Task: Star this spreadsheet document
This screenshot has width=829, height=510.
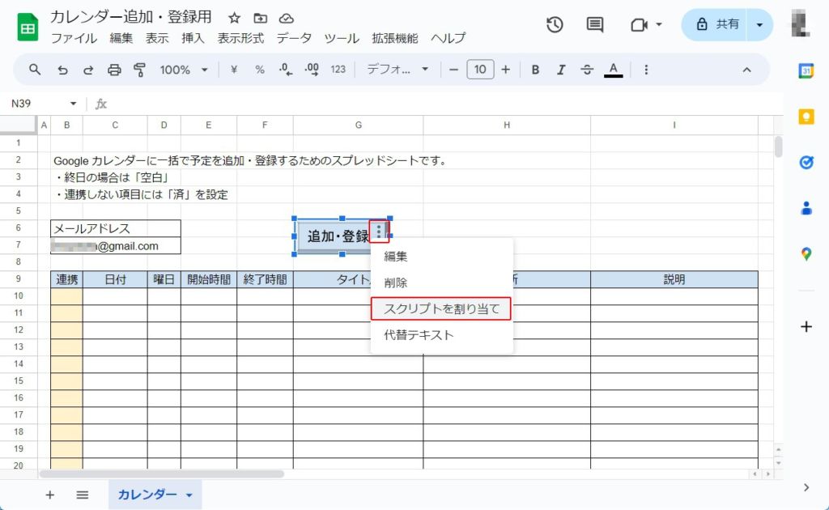Action: tap(234, 18)
